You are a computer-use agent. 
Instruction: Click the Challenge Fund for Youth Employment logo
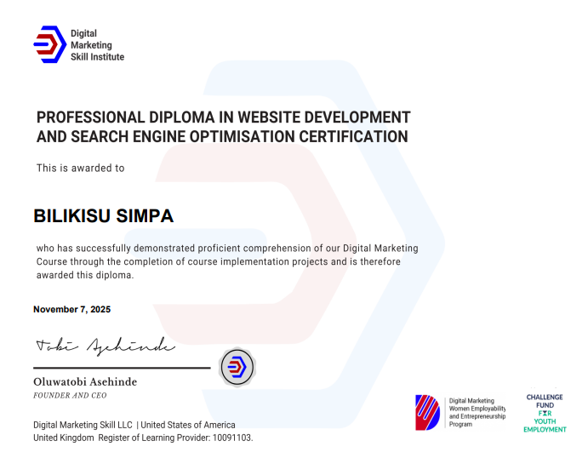(545, 413)
